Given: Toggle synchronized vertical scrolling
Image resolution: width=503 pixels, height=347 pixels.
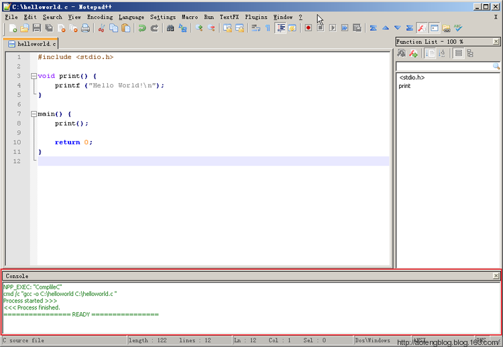Looking at the screenshot, I should tap(227, 28).
